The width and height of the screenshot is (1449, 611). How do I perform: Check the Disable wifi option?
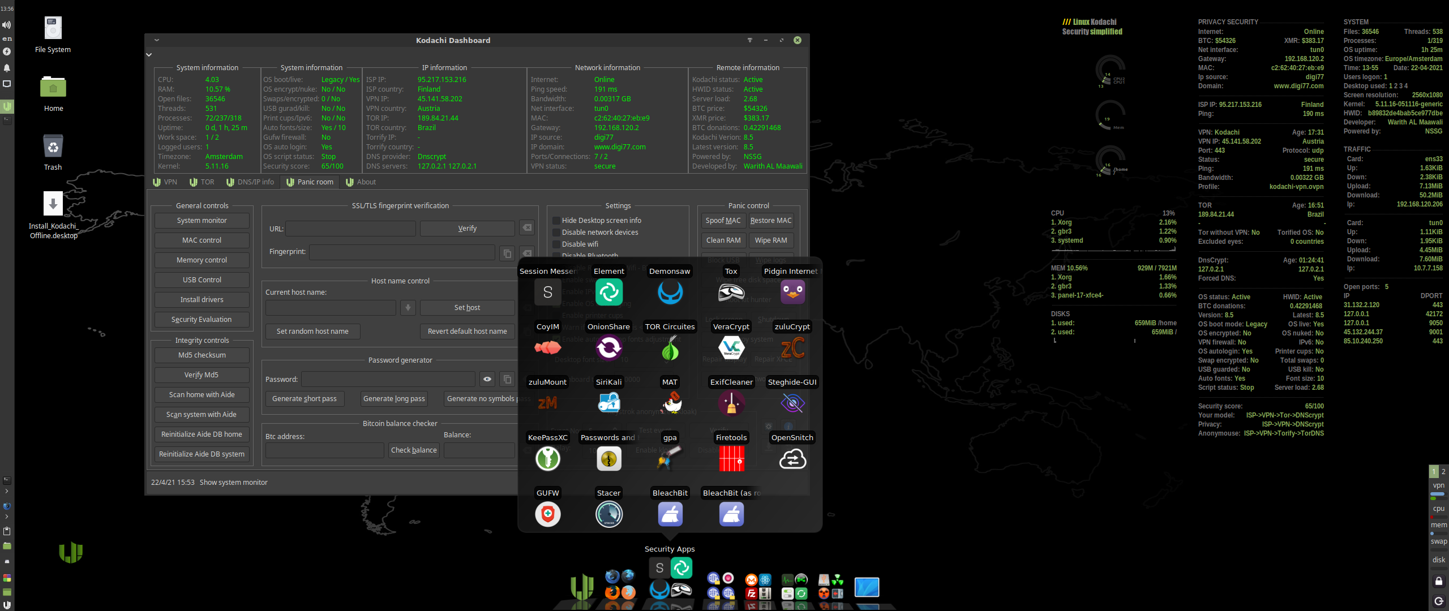pos(556,244)
